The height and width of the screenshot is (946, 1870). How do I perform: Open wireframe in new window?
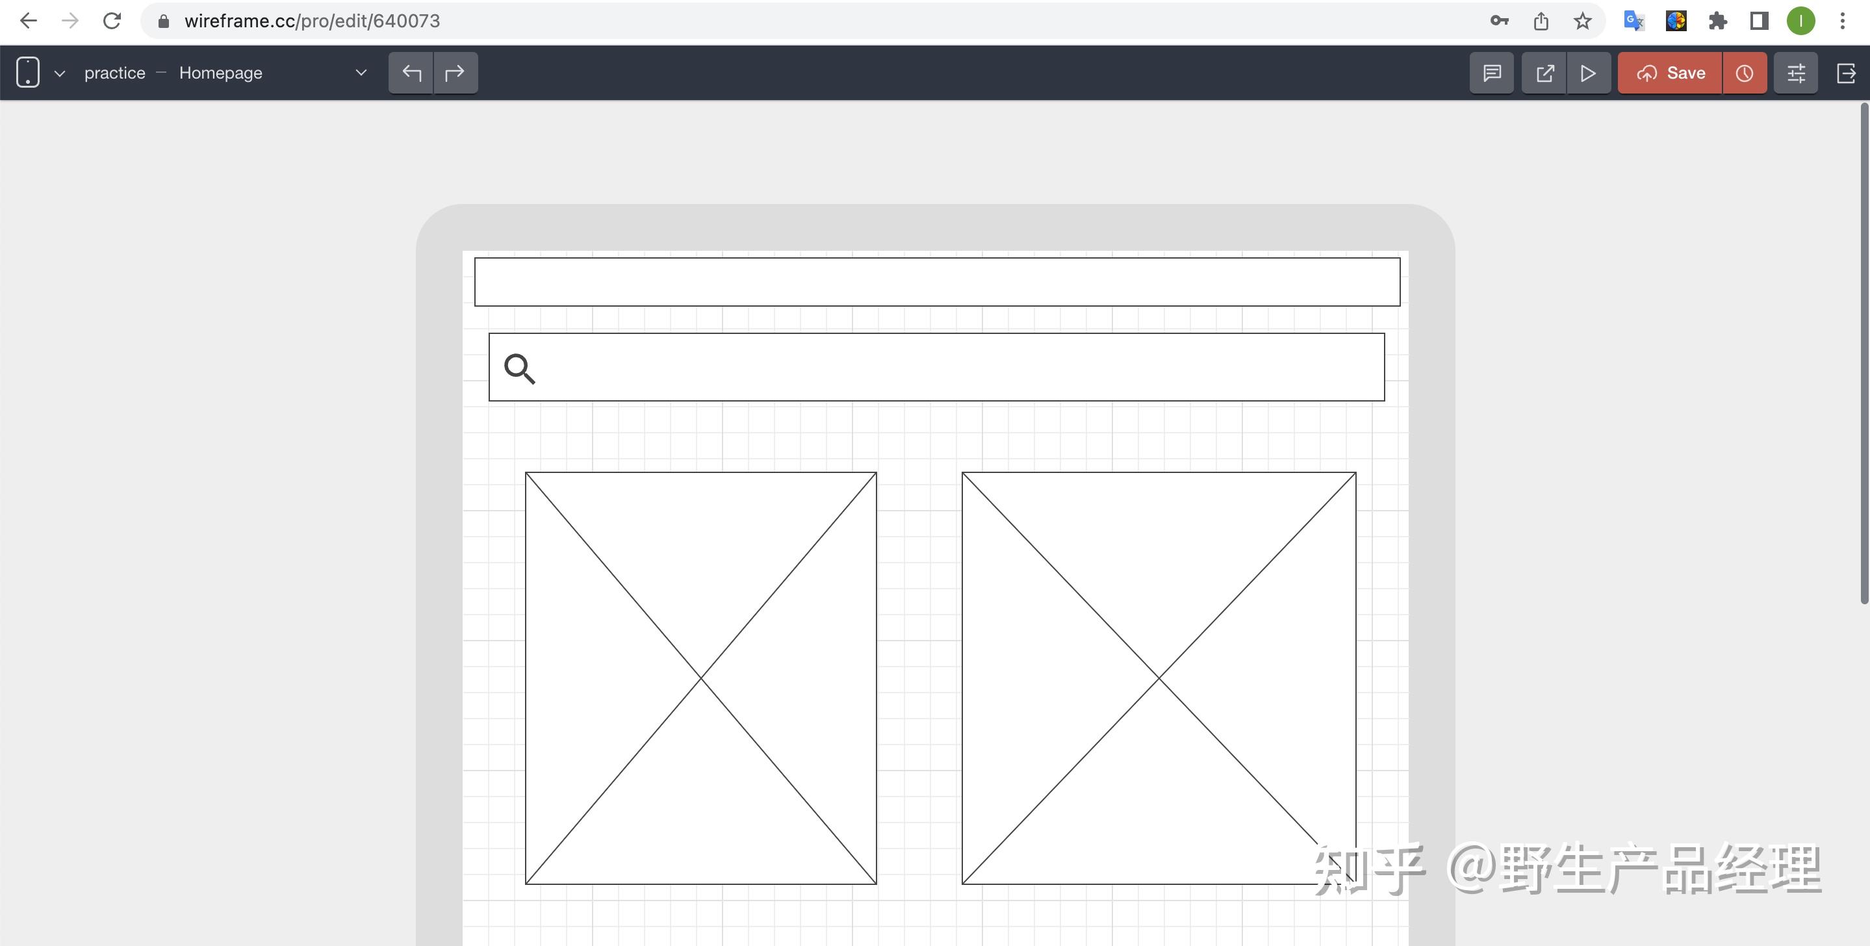tap(1544, 73)
